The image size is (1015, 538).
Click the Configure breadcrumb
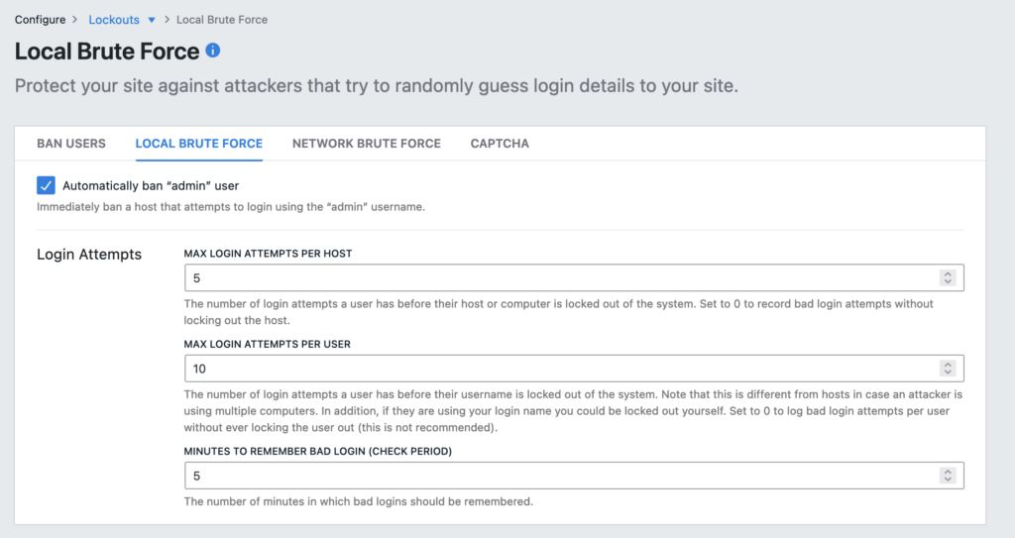coord(40,20)
